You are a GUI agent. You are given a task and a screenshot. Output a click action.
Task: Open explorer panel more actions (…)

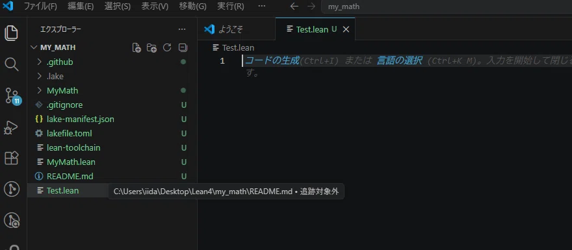181,29
